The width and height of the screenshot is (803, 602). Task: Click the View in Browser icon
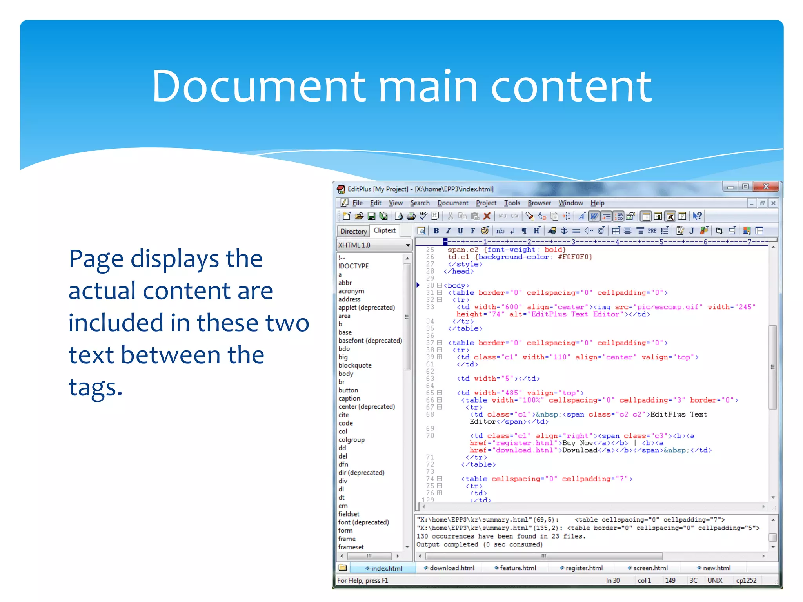click(421, 231)
